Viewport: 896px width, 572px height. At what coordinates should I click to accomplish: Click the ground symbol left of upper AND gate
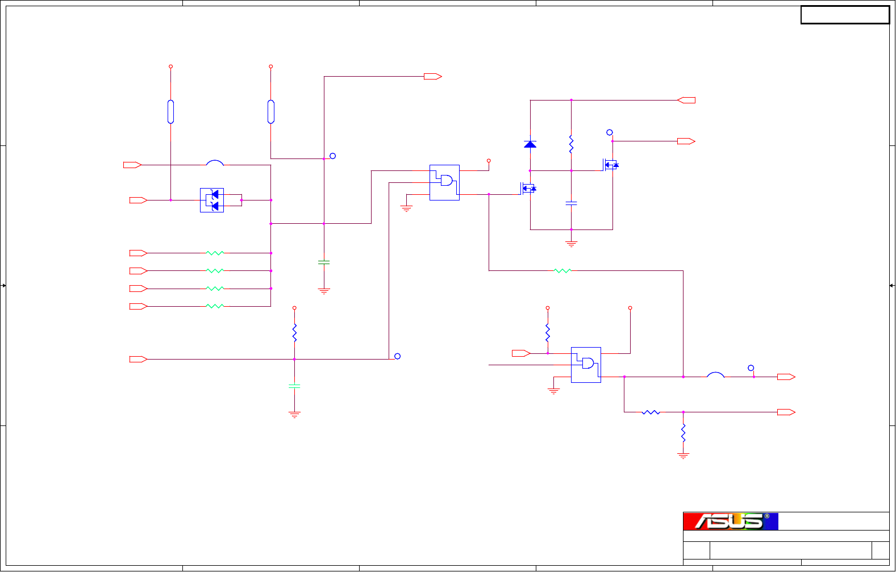click(406, 208)
